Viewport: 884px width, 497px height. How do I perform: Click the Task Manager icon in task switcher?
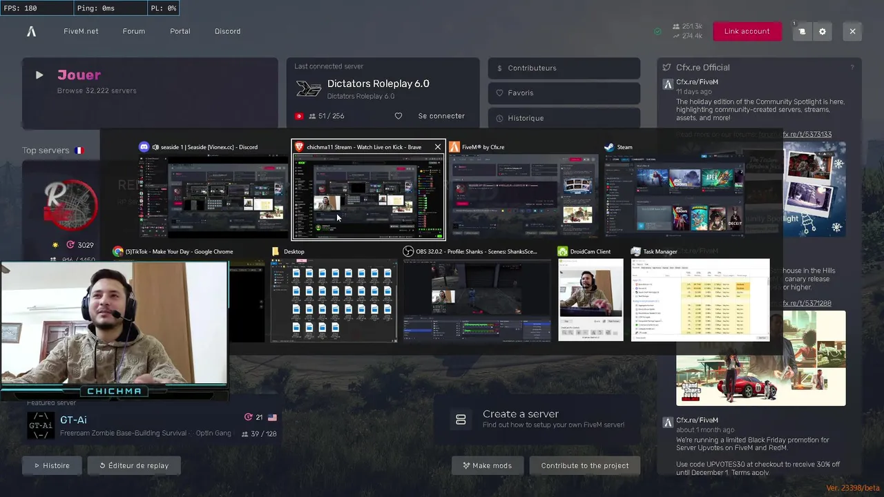636,252
